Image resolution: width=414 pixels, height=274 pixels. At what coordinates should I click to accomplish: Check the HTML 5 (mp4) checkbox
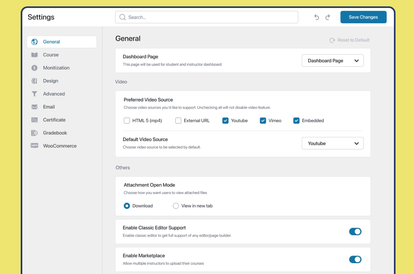(127, 121)
